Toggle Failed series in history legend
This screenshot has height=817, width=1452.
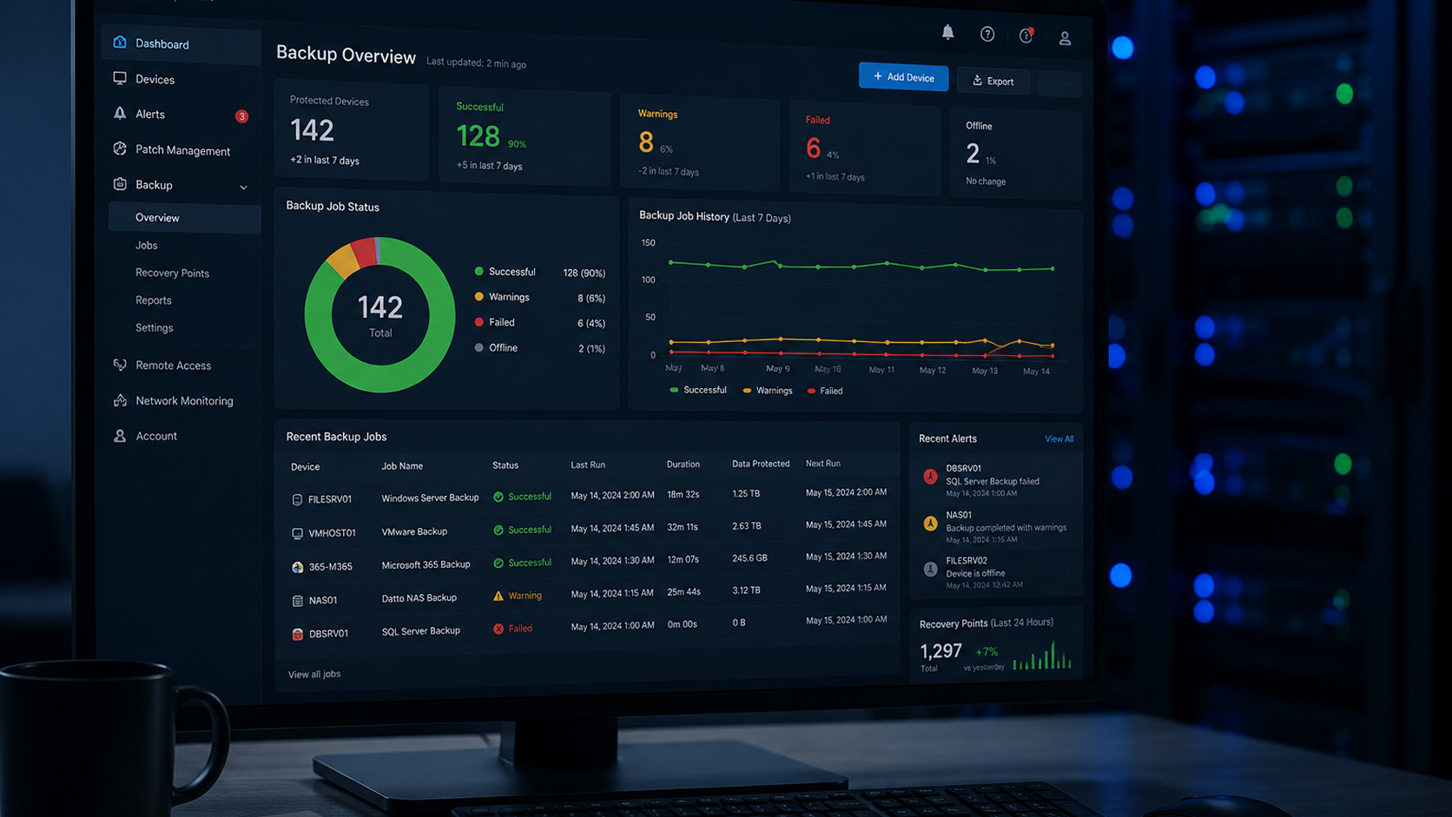coord(825,391)
